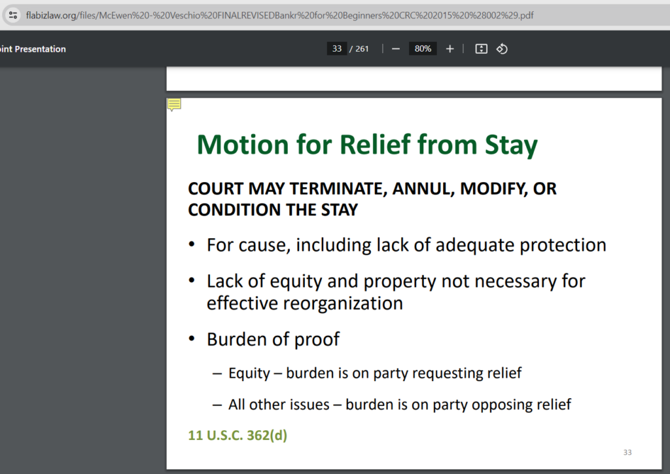Select the 'Motion for Relief from Stay' title
This screenshot has height=474, width=670.
[367, 145]
